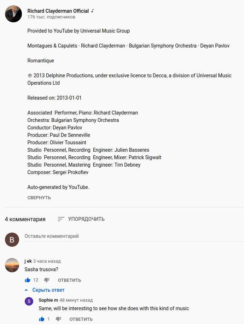
Task: Click username Sophie m
Action: [x=48, y=300]
